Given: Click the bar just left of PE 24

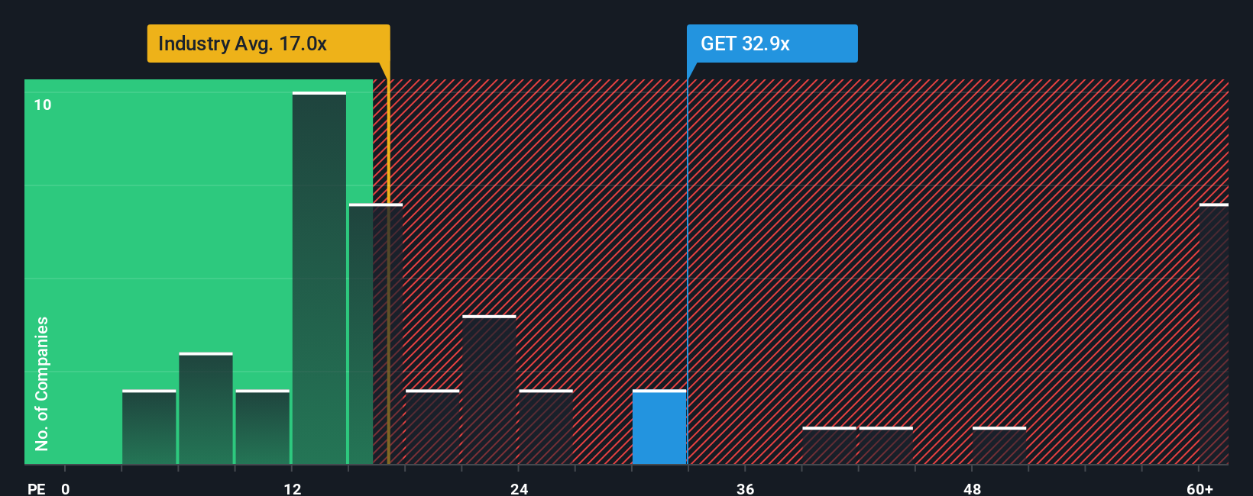Looking at the screenshot, I should [489, 389].
